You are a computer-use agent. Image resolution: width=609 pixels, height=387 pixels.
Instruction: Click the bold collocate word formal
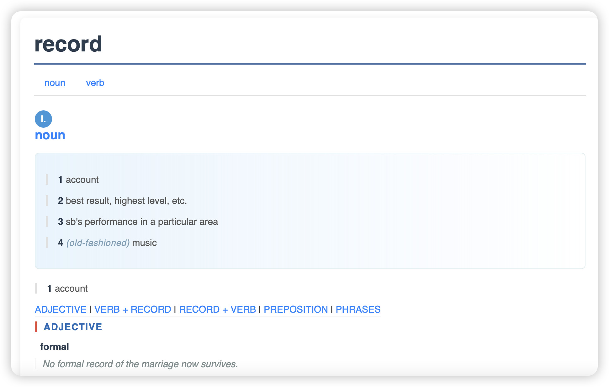pos(55,347)
